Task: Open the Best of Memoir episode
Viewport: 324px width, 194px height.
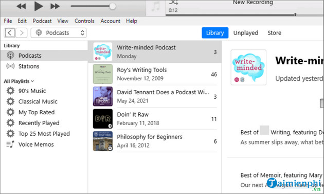Action: pos(282,175)
